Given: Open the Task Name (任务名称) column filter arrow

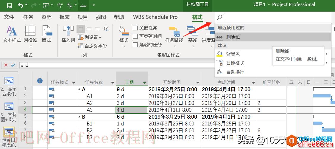Looking at the screenshot, I should tap(113, 83).
